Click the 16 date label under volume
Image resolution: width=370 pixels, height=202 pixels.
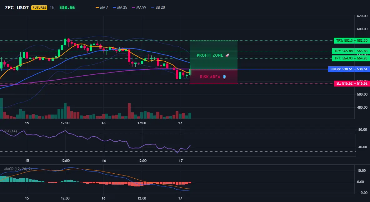tap(103, 123)
